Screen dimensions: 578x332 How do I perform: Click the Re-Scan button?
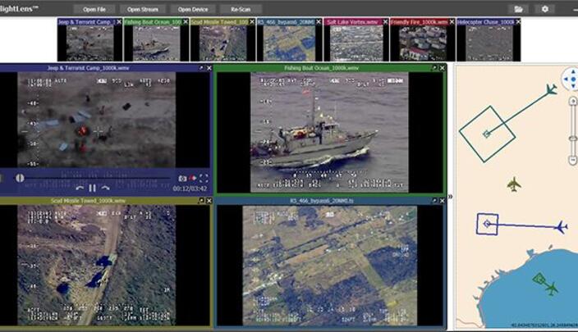[241, 9]
